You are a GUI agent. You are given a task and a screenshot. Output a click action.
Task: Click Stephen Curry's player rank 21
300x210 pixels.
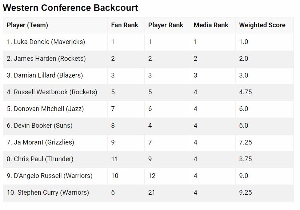(x=152, y=193)
